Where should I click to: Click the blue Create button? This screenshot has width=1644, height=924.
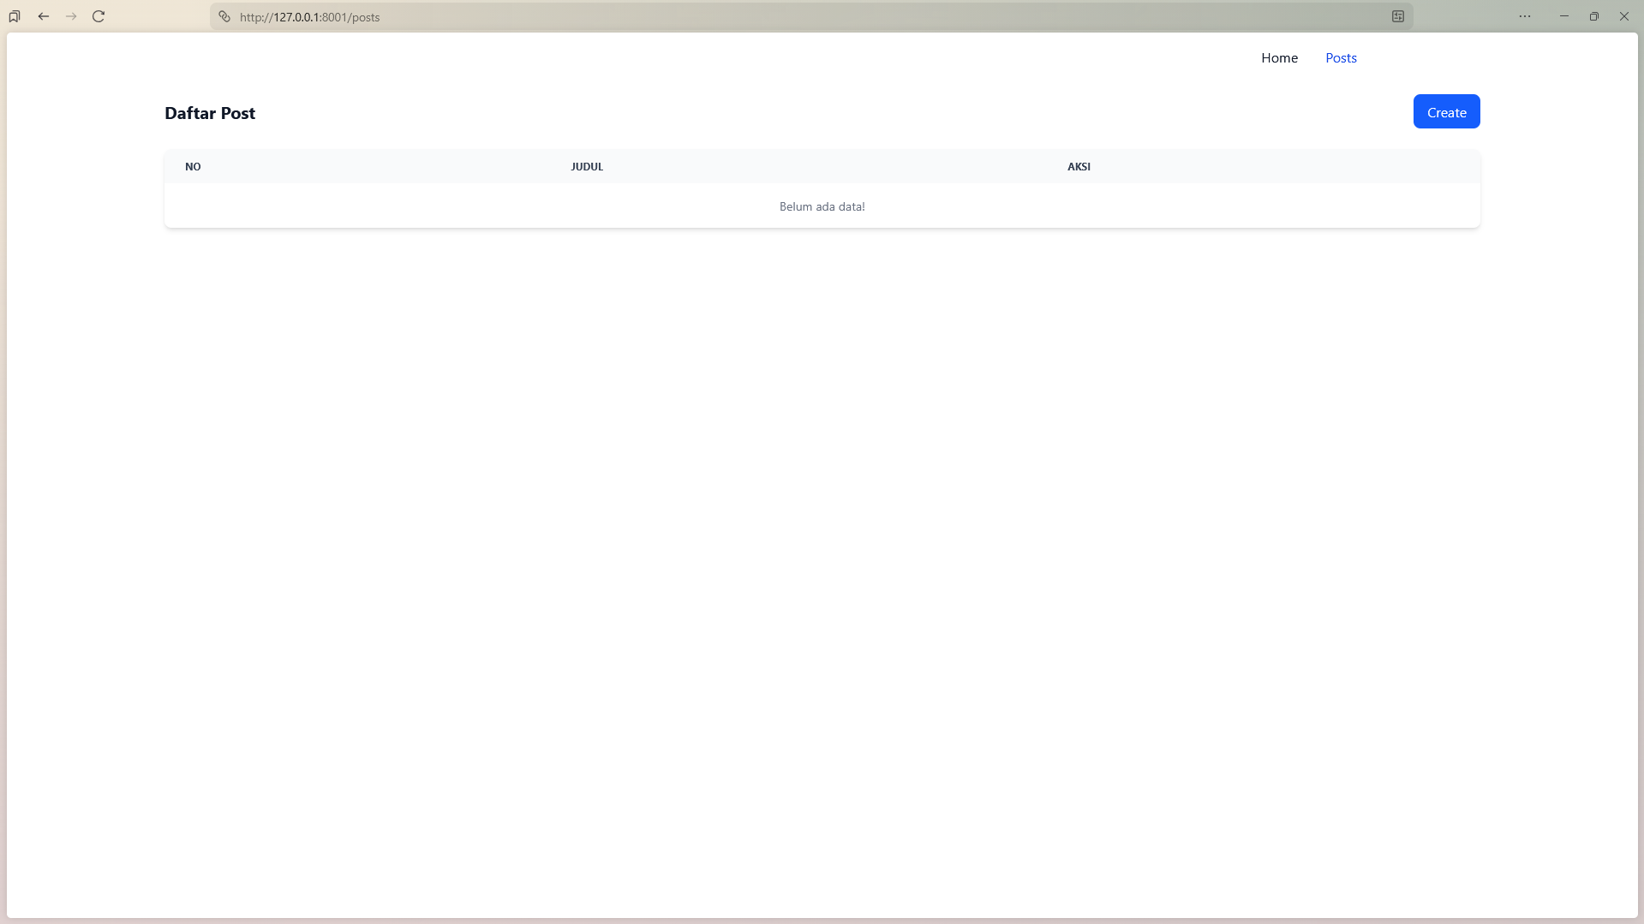click(x=1446, y=112)
